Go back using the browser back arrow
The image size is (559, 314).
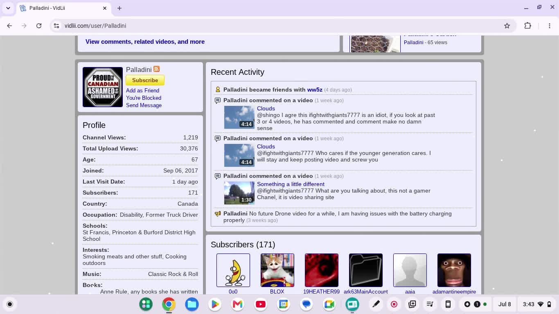click(9, 26)
